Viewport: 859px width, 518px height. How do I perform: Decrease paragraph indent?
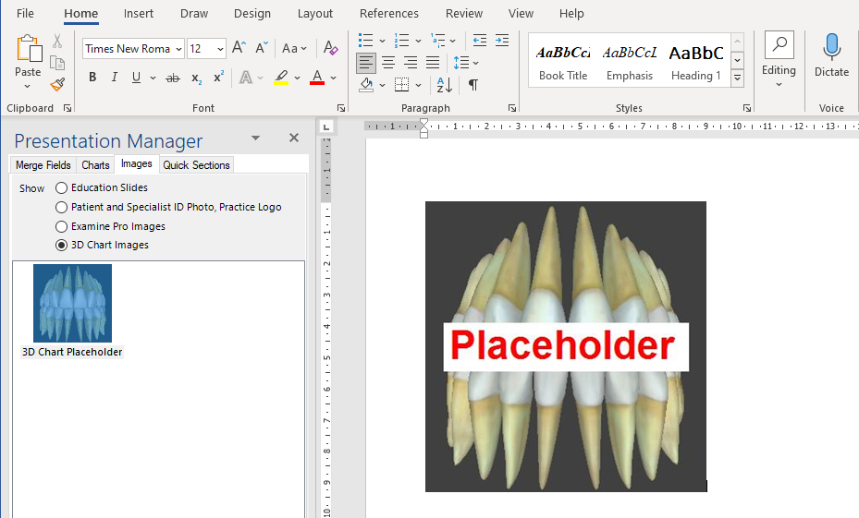click(479, 41)
